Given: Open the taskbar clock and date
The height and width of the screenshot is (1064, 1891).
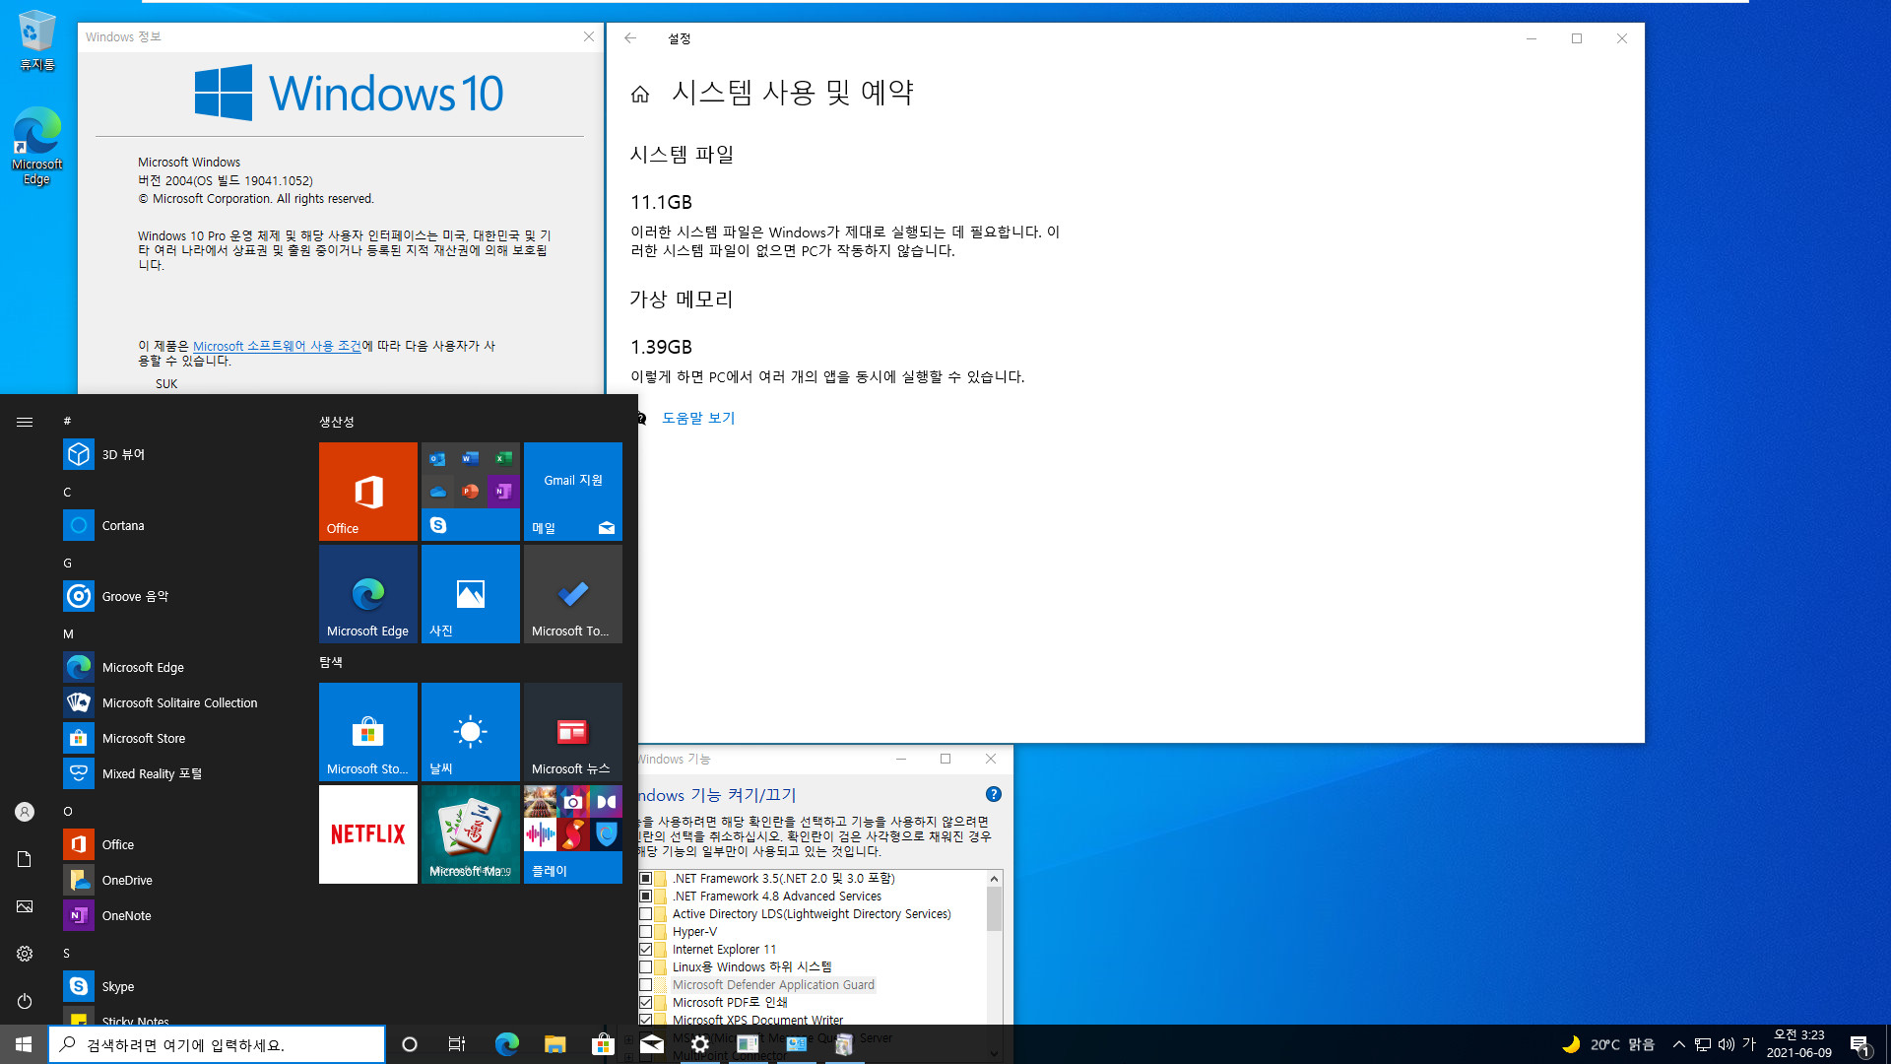Looking at the screenshot, I should [1798, 1044].
